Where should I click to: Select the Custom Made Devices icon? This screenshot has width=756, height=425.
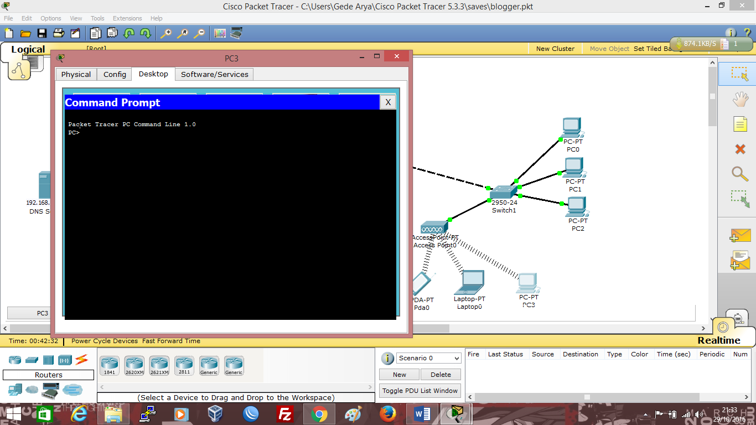(x=50, y=390)
